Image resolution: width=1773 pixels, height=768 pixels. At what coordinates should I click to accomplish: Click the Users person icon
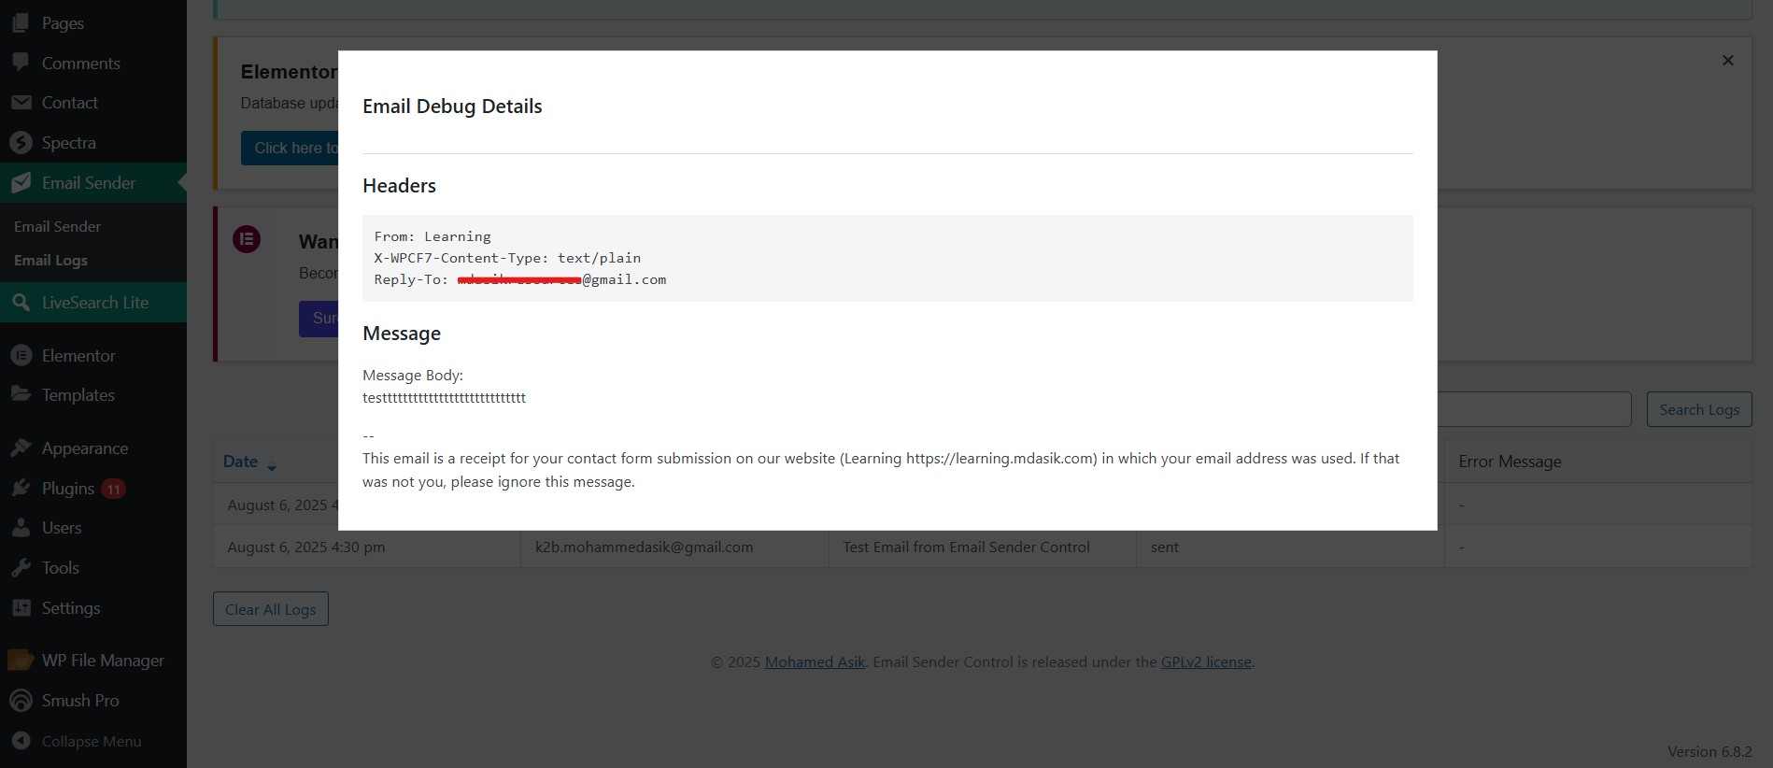[21, 528]
